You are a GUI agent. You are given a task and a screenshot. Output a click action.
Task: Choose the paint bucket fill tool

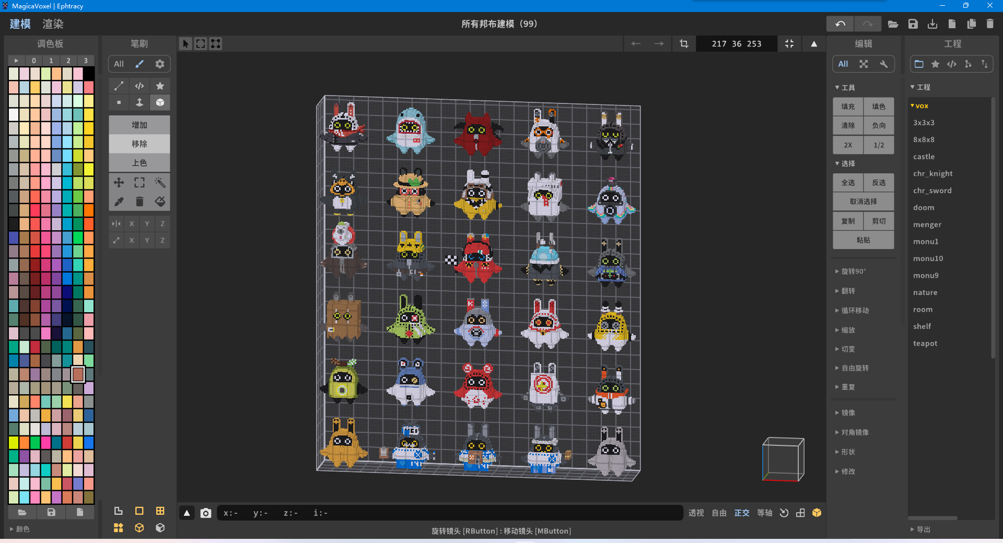pyautogui.click(x=160, y=202)
